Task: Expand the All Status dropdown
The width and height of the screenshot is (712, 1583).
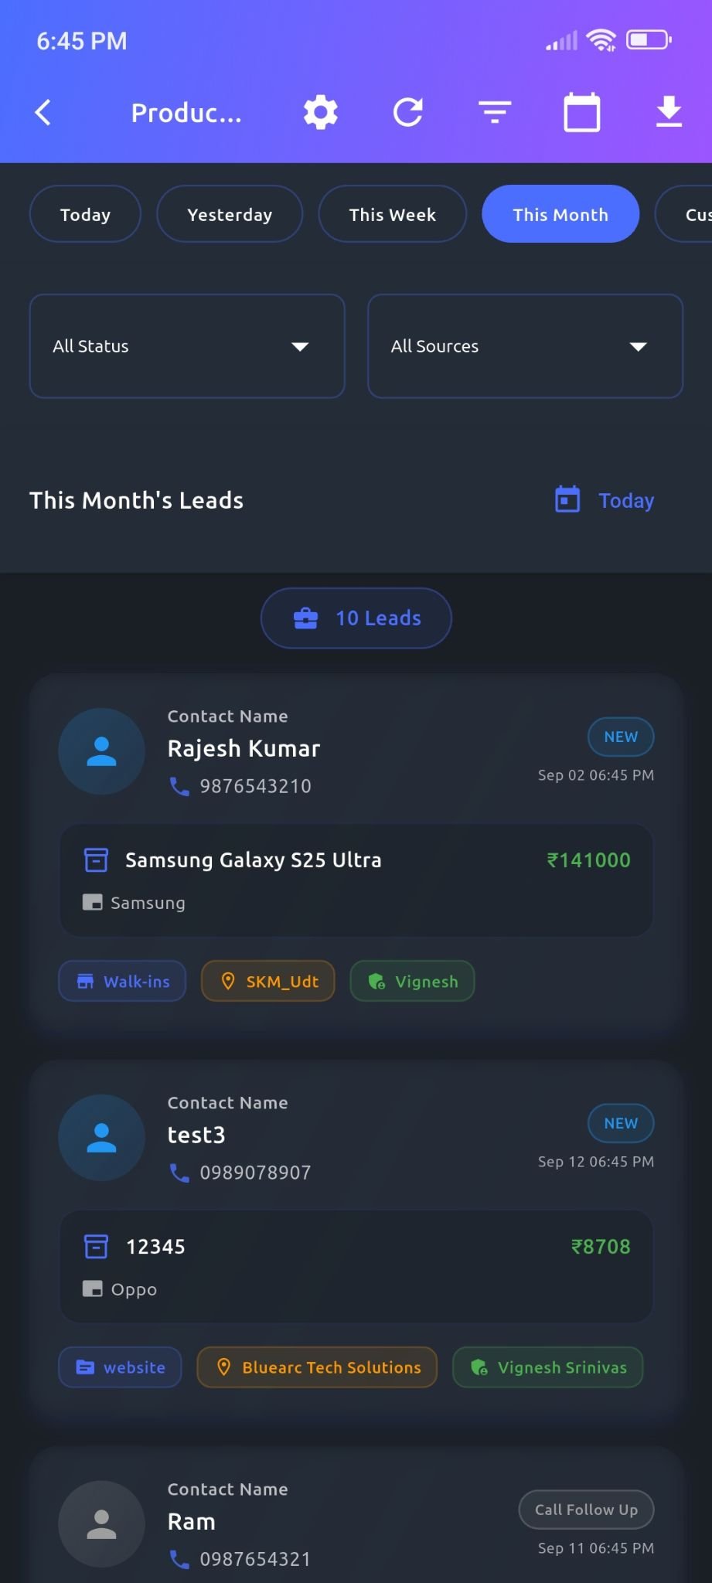Action: (x=187, y=346)
